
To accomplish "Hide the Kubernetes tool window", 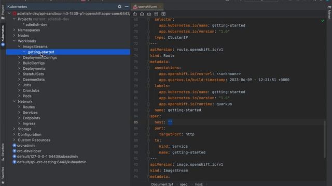I will pyautogui.click(x=127, y=7).
